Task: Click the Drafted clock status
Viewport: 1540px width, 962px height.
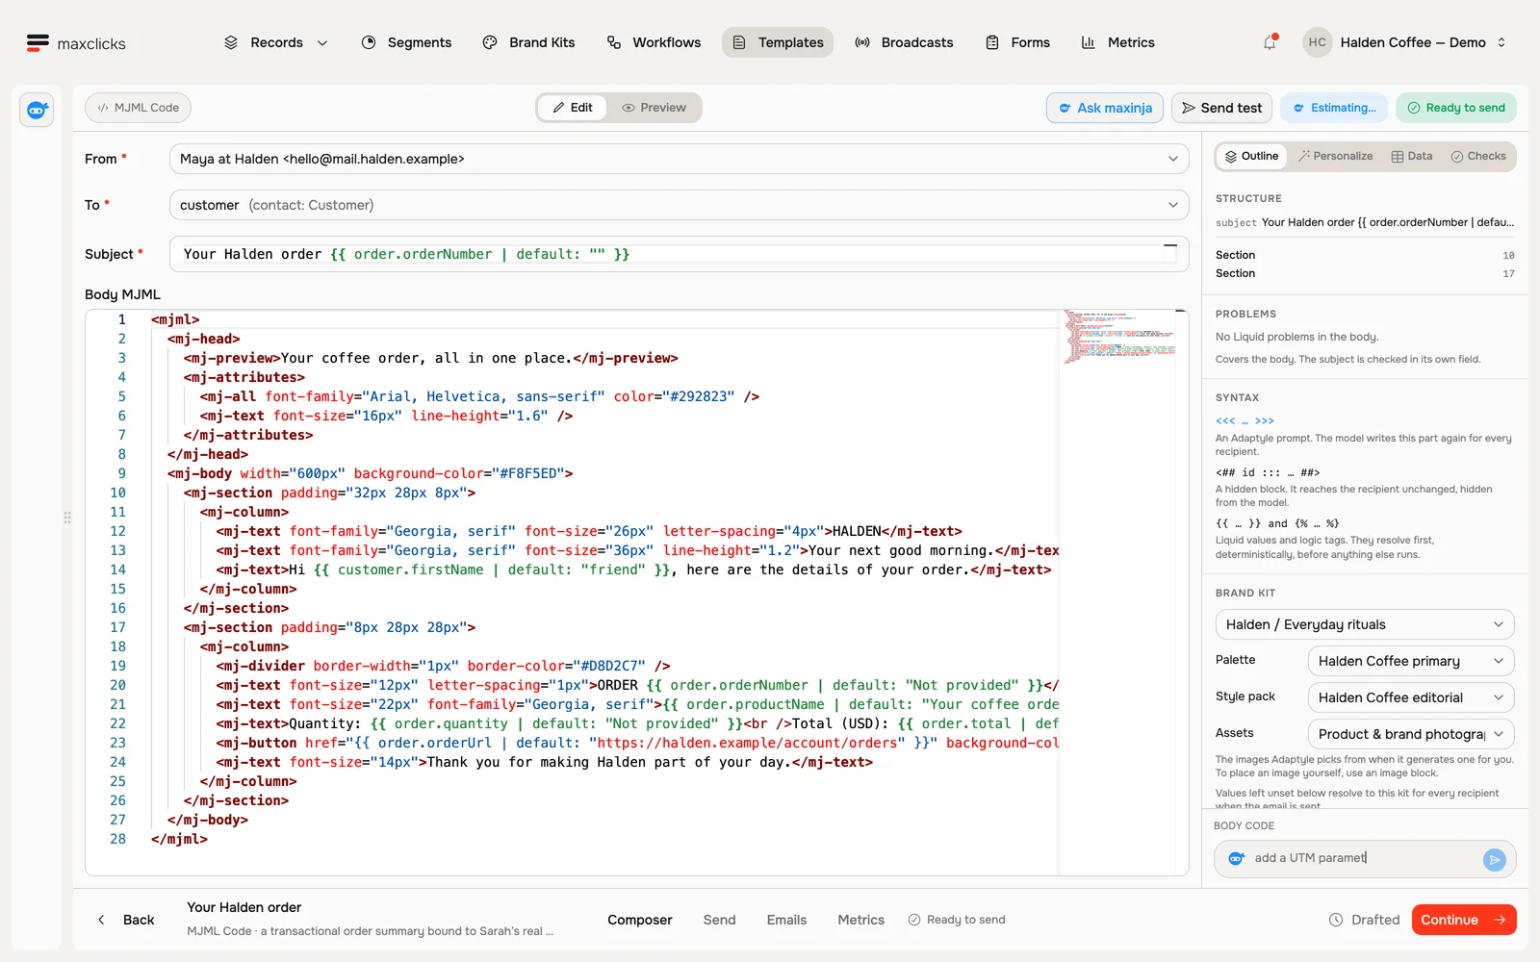Action: (x=1364, y=920)
